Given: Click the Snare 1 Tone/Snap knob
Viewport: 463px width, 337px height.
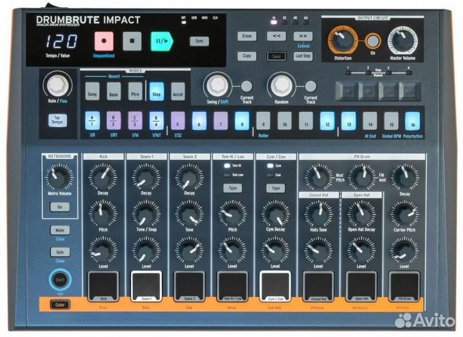Looking at the screenshot, I should (x=146, y=214).
